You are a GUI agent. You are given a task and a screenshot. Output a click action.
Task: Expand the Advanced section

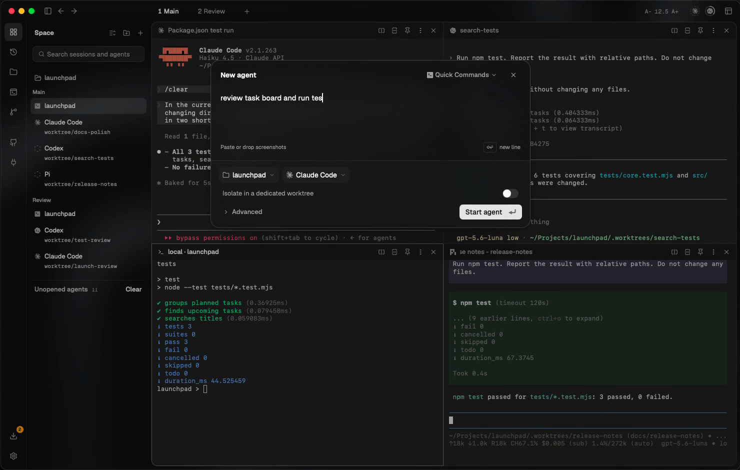coord(243,212)
